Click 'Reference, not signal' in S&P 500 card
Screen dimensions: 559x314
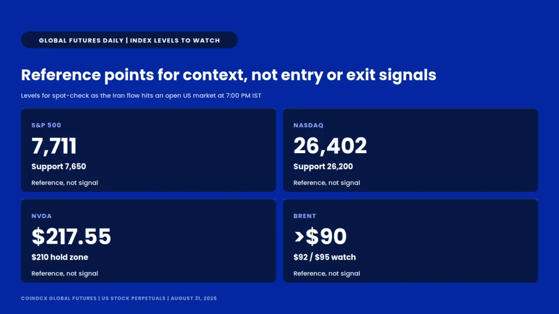pos(64,183)
